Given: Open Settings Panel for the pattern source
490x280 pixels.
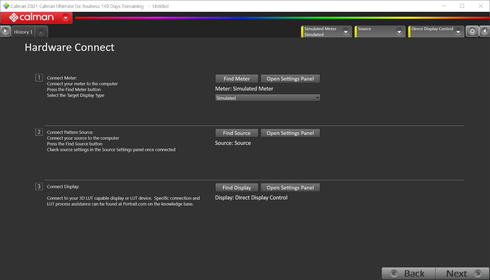Looking at the screenshot, I should (x=290, y=133).
